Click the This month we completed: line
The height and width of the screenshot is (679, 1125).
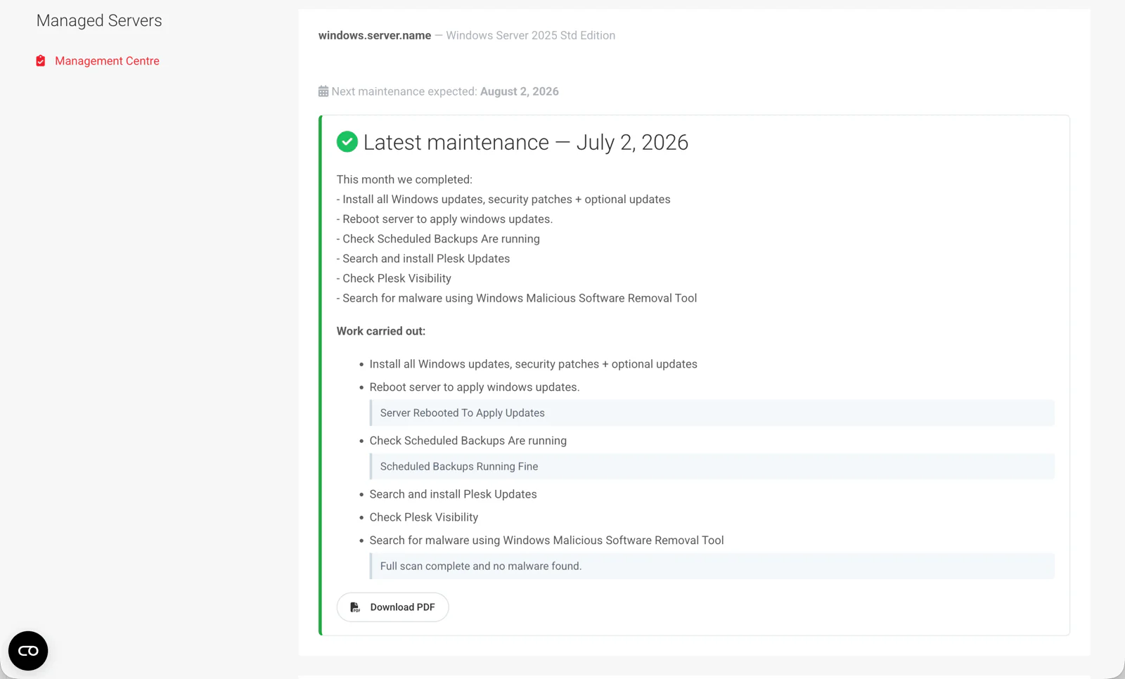coord(404,179)
